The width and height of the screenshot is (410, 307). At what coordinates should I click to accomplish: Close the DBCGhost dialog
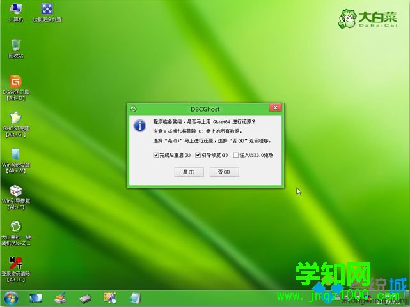pos(274,108)
